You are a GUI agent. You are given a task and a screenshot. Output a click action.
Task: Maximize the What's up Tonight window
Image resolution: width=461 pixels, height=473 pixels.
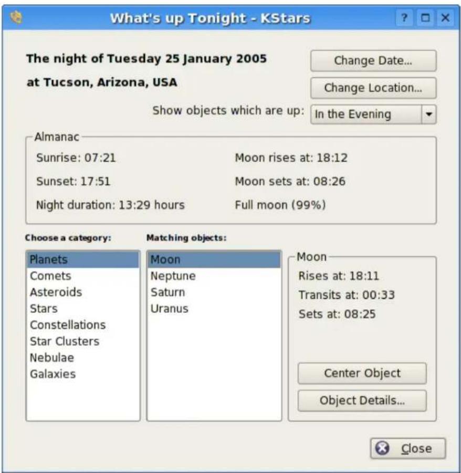click(425, 18)
